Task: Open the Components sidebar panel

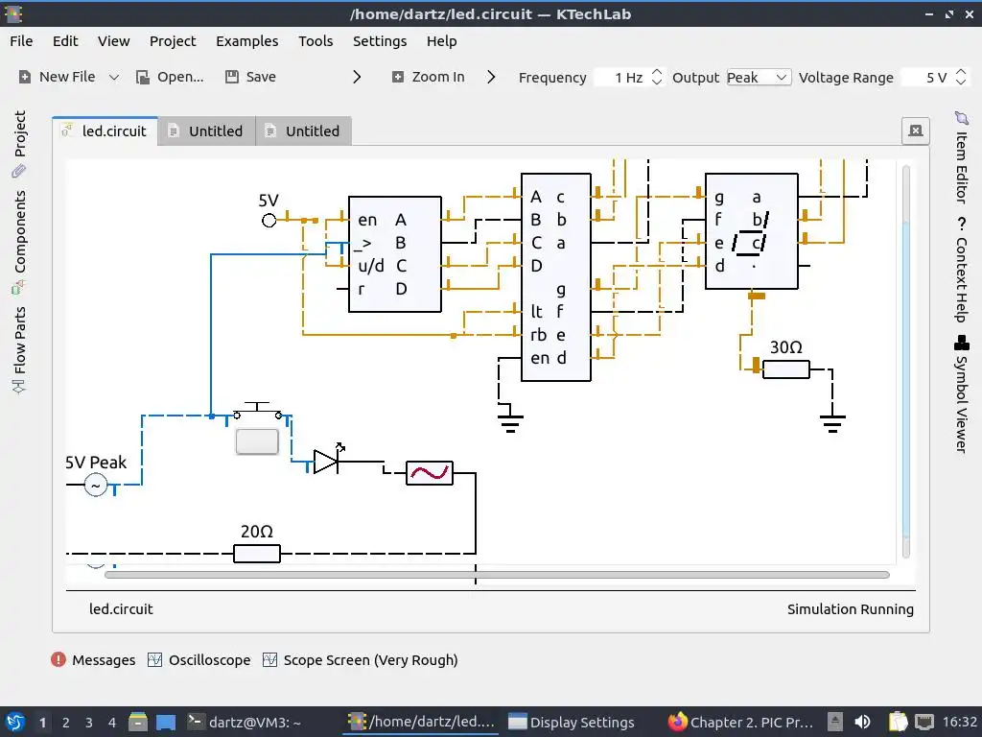Action: point(19,241)
